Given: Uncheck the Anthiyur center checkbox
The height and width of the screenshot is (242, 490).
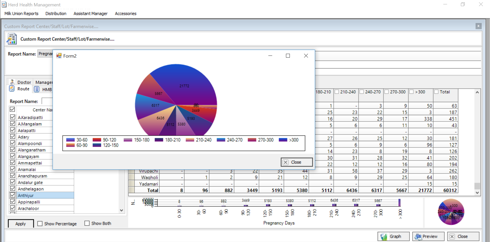Looking at the screenshot, I should pos(13,195).
